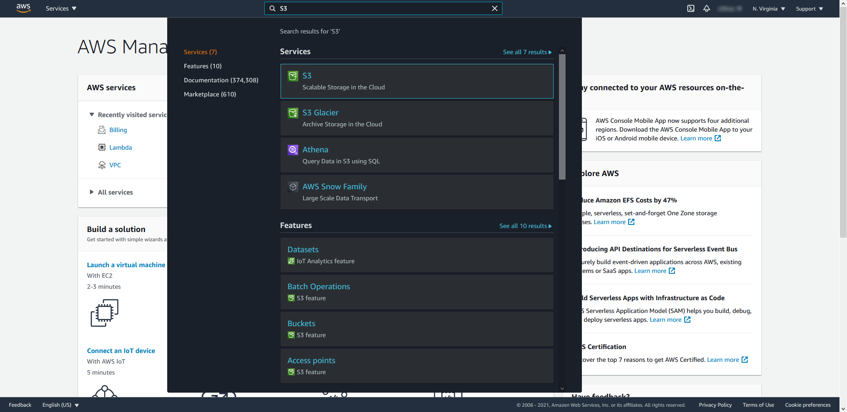This screenshot has height=412, width=847.
Task: Open the Access points feature result
Action: 417,366
